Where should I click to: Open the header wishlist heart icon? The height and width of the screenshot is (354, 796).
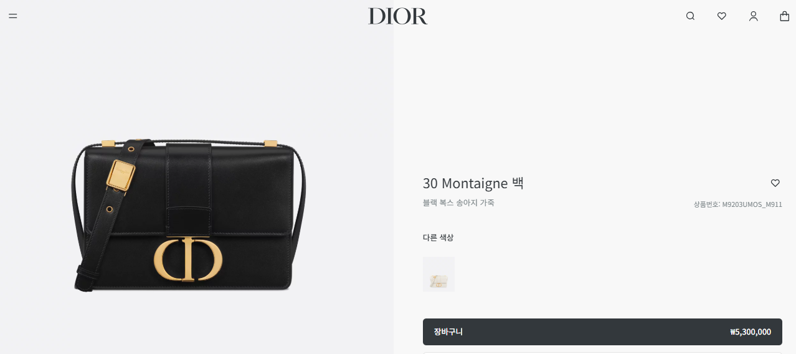pos(721,16)
